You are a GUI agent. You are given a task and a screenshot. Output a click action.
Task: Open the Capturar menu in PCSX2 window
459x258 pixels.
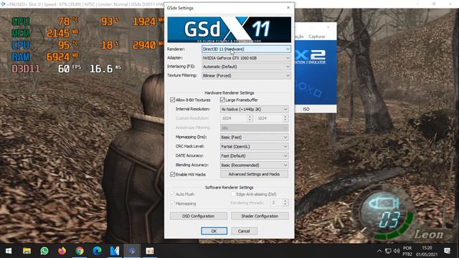317,37
